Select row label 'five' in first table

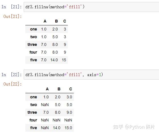(x=34, y=60)
